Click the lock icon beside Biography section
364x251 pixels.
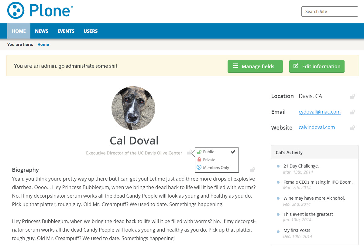pyautogui.click(x=252, y=170)
